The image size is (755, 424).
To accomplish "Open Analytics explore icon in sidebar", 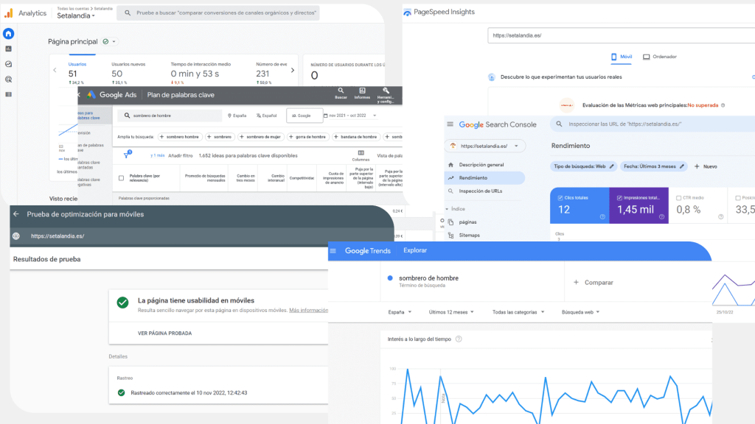I will pos(8,65).
